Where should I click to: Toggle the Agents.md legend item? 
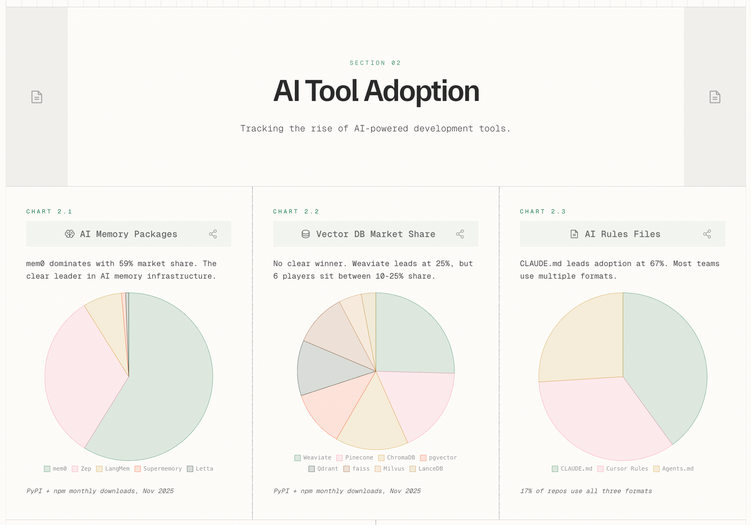674,469
